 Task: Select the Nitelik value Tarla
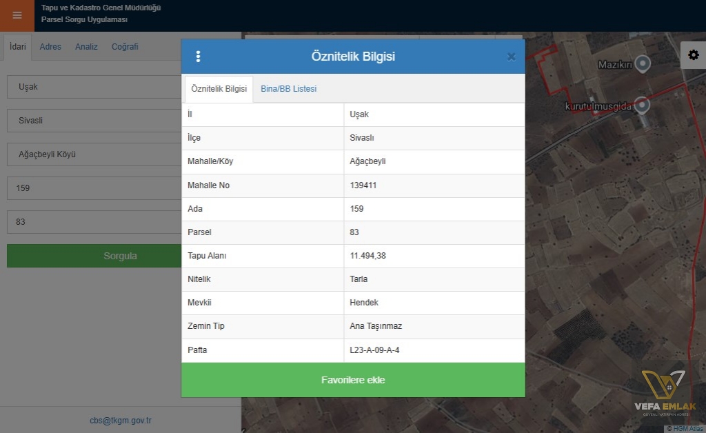pyautogui.click(x=359, y=279)
